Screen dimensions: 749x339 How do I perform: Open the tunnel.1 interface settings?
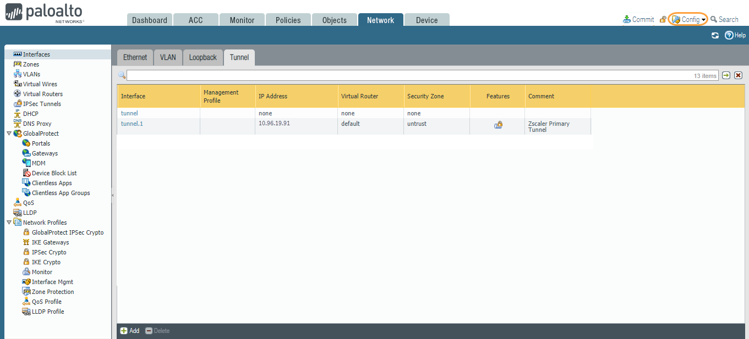(x=132, y=124)
